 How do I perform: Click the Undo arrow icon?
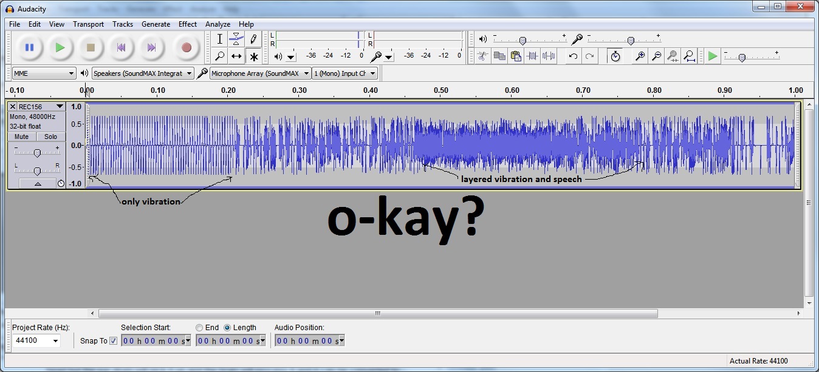click(x=573, y=56)
